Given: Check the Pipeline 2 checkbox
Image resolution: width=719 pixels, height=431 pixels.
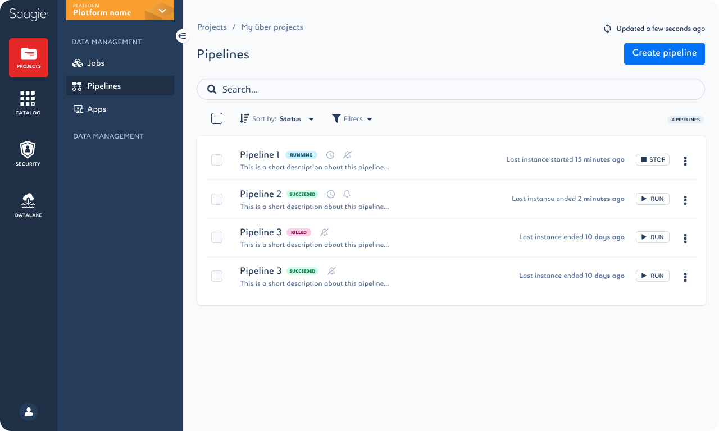Looking at the screenshot, I should click(217, 199).
